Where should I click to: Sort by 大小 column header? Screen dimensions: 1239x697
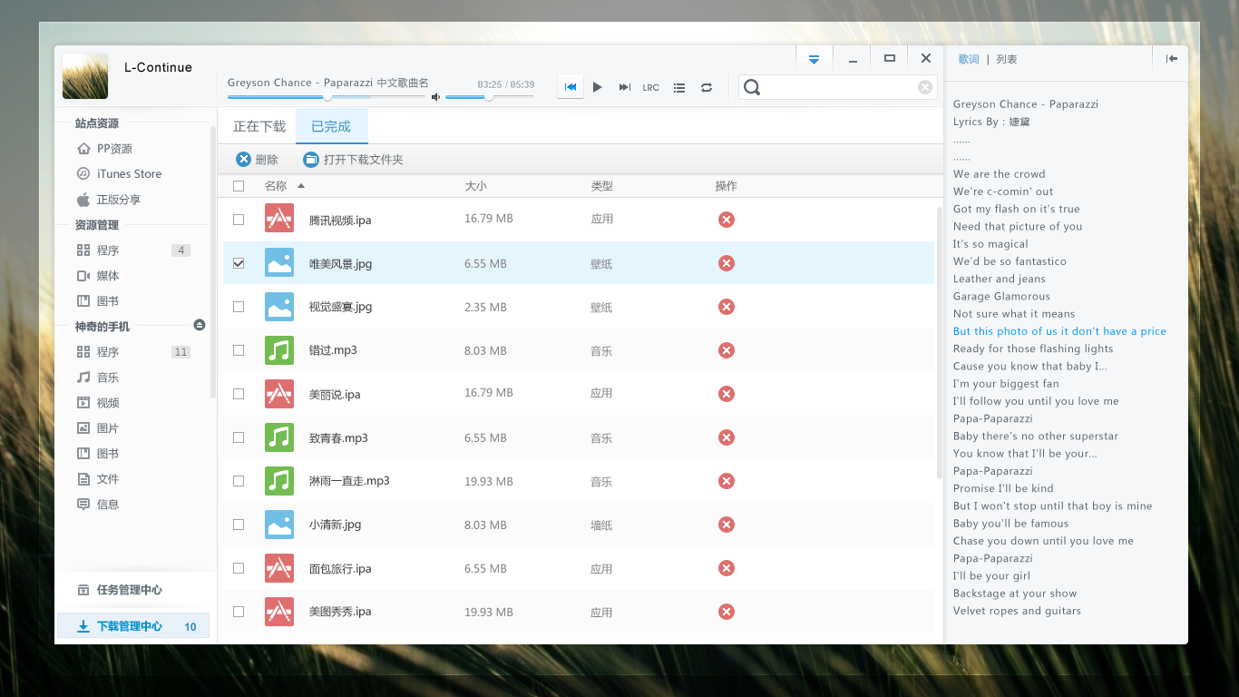475,186
